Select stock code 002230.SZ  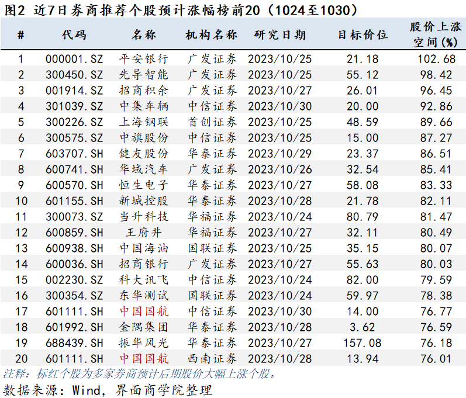click(x=74, y=279)
